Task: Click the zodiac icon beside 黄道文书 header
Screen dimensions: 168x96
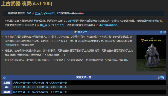Action: 75,32
